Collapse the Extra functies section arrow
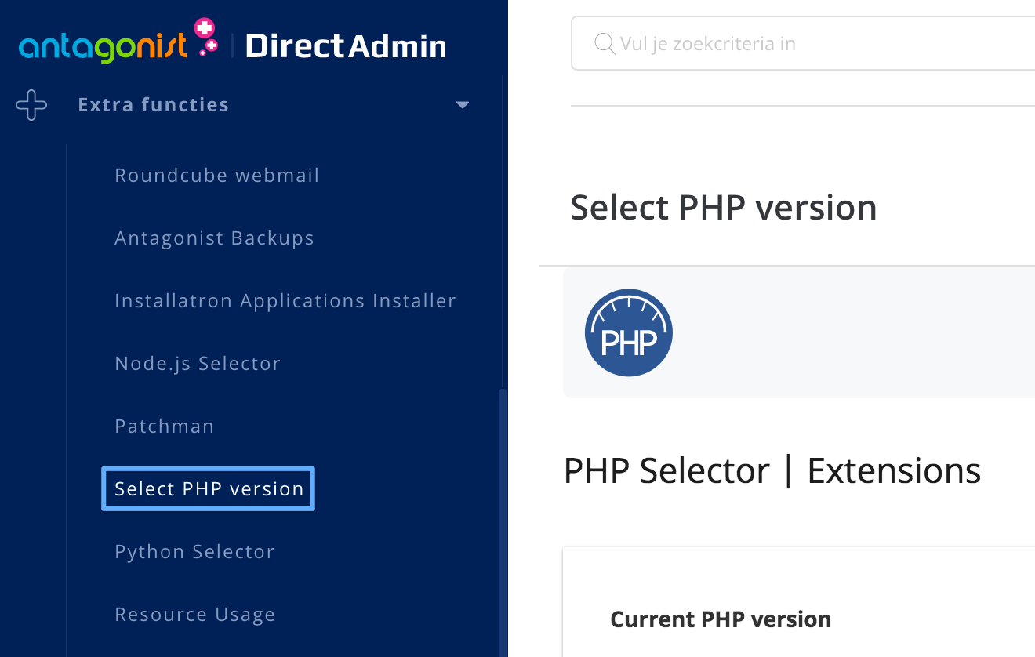Screen dimensions: 1035x657 click(463, 105)
